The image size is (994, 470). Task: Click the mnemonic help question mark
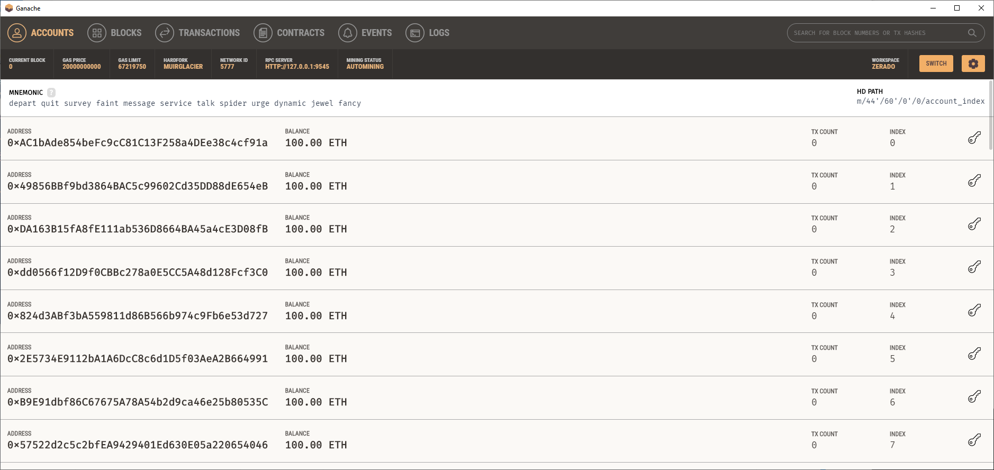pyautogui.click(x=51, y=92)
